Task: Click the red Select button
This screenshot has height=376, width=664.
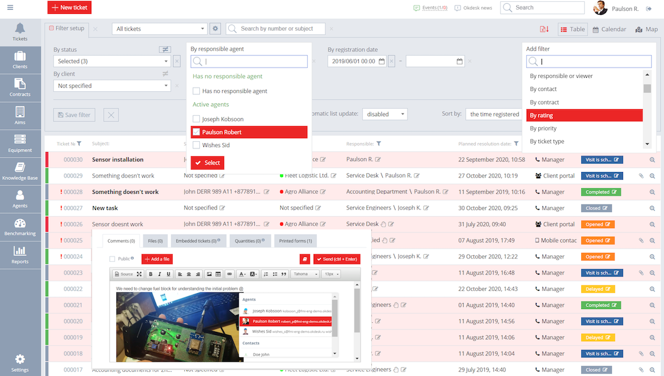Action: [208, 163]
